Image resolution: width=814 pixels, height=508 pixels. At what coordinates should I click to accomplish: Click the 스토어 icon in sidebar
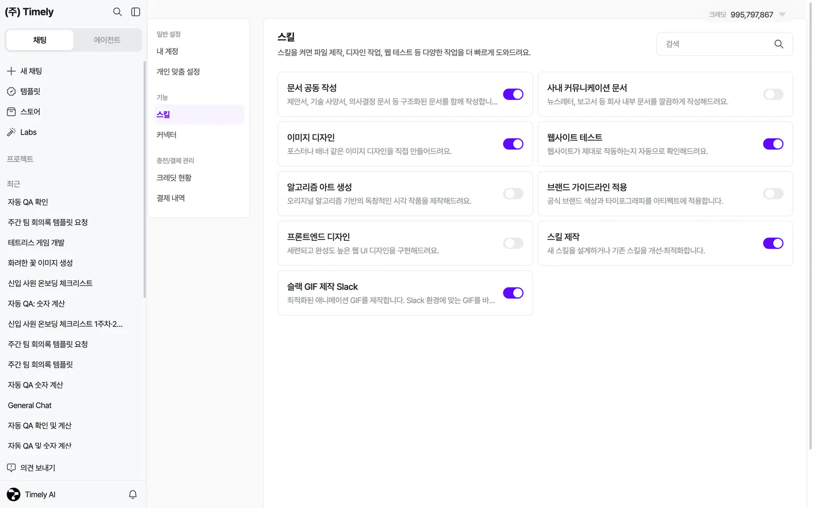[x=11, y=112]
